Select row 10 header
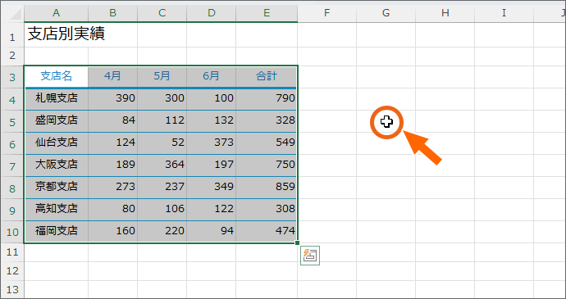 [x=12, y=232]
